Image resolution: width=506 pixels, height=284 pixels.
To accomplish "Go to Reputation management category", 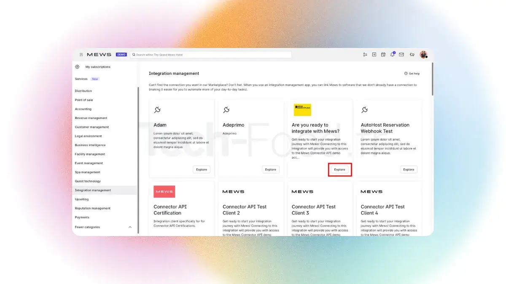I will [x=93, y=208].
